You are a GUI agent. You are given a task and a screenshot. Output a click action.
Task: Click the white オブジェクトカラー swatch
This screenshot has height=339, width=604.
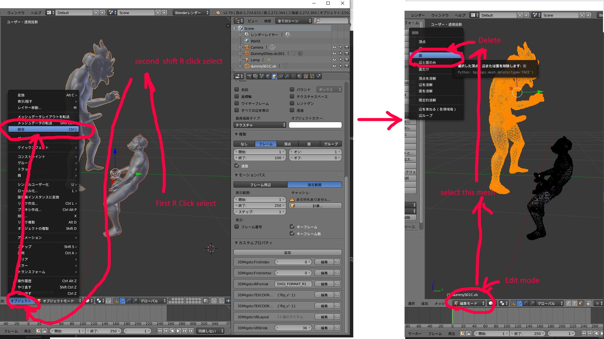click(x=315, y=125)
